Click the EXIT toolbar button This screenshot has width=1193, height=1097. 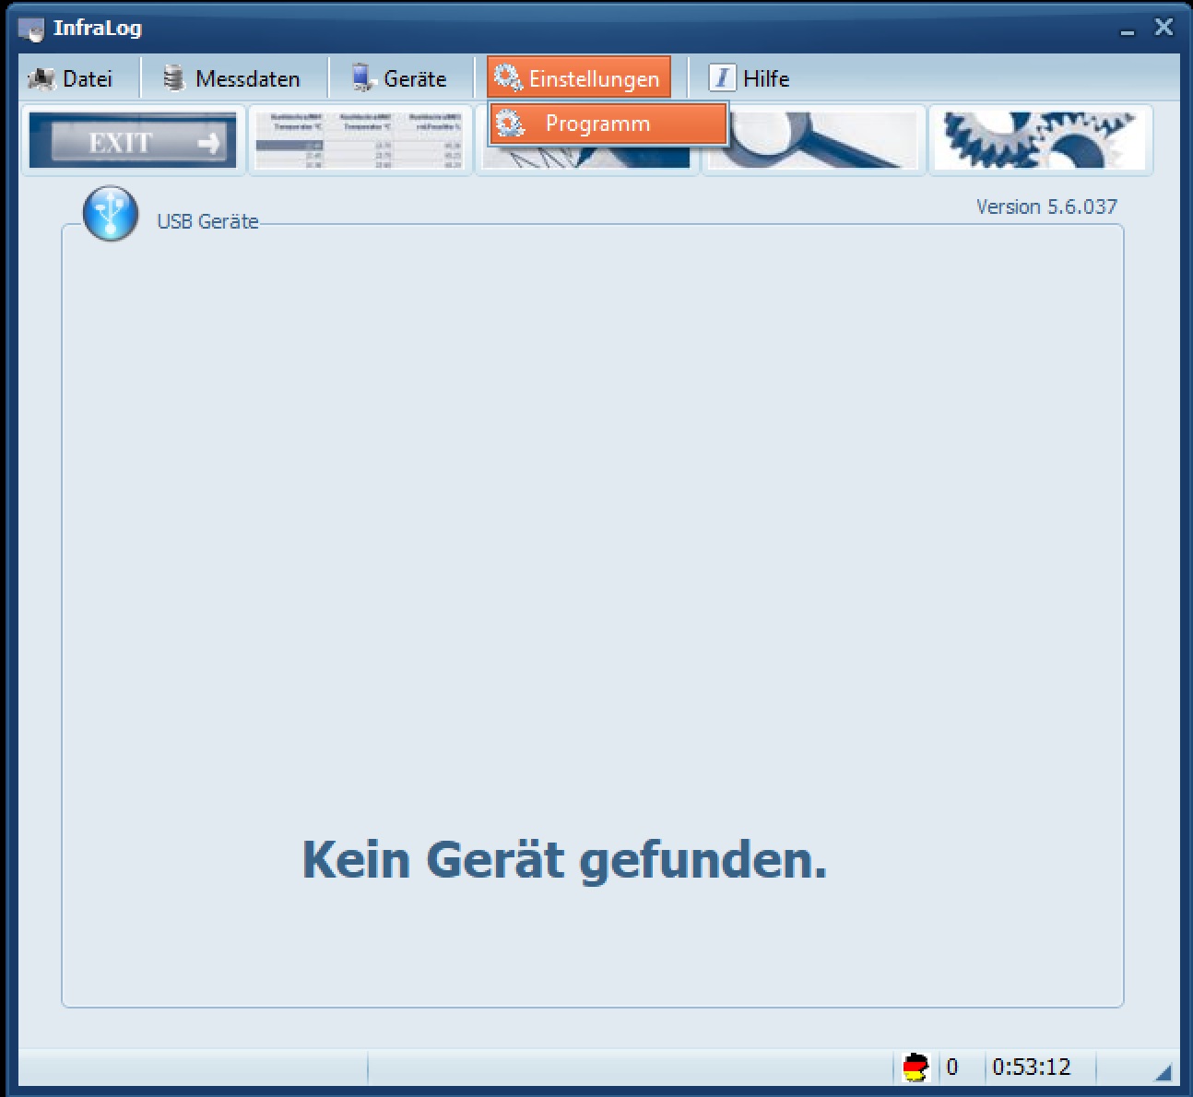133,141
